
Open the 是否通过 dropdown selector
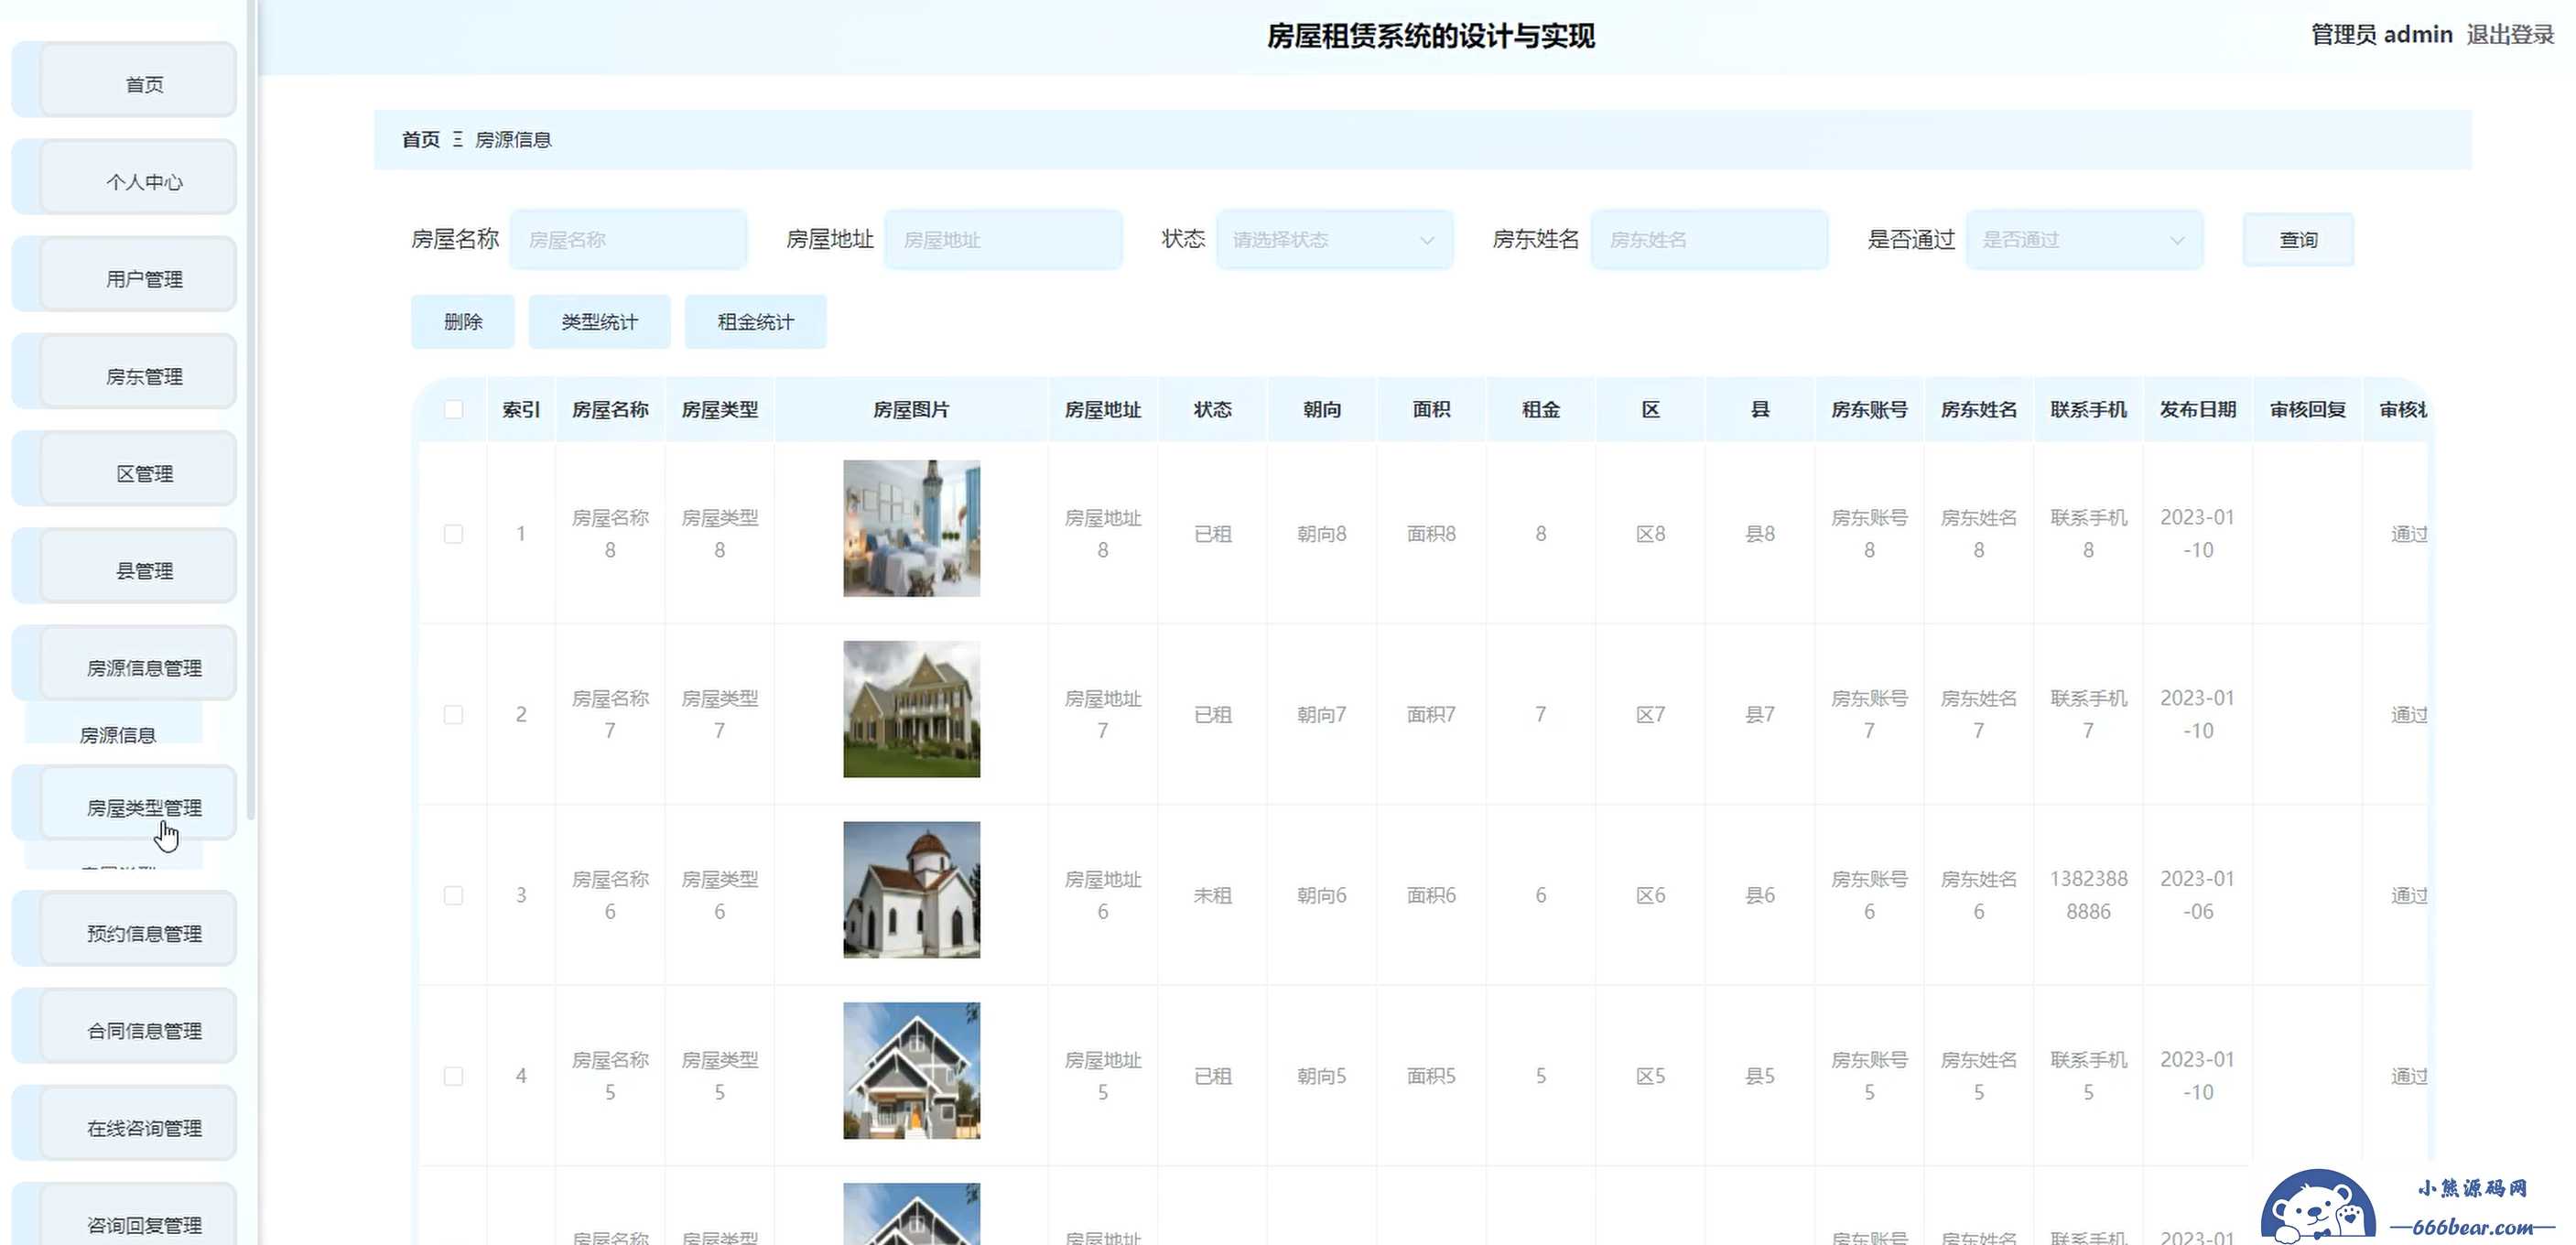[2084, 239]
